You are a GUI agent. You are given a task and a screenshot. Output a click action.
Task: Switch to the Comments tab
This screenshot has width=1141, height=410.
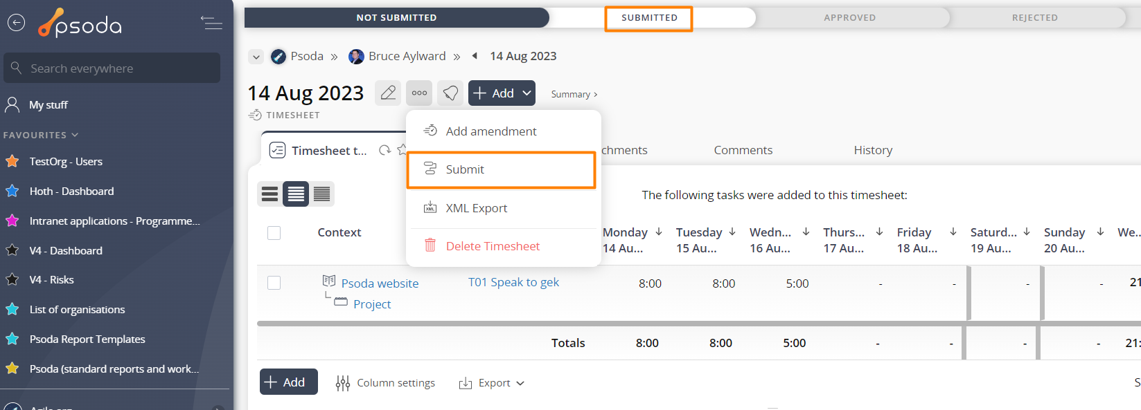pos(743,150)
